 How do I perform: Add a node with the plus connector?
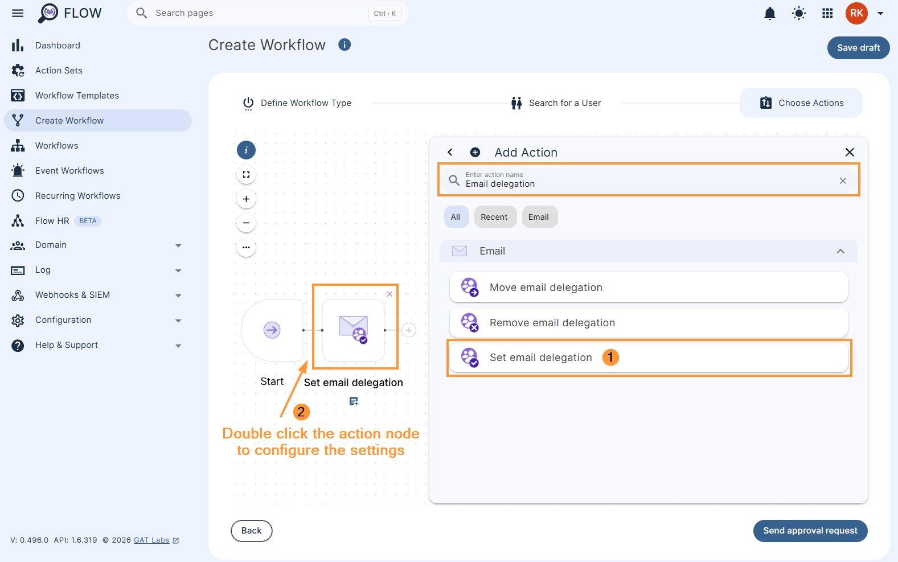click(x=409, y=330)
